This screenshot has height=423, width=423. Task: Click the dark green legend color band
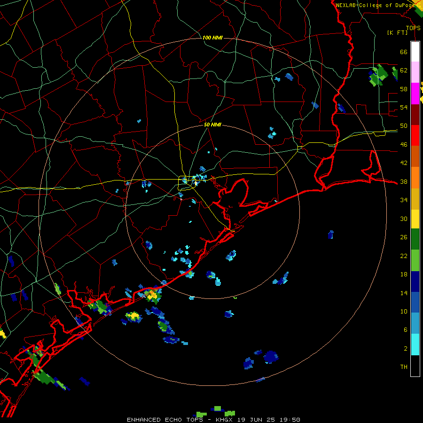pos(415,239)
